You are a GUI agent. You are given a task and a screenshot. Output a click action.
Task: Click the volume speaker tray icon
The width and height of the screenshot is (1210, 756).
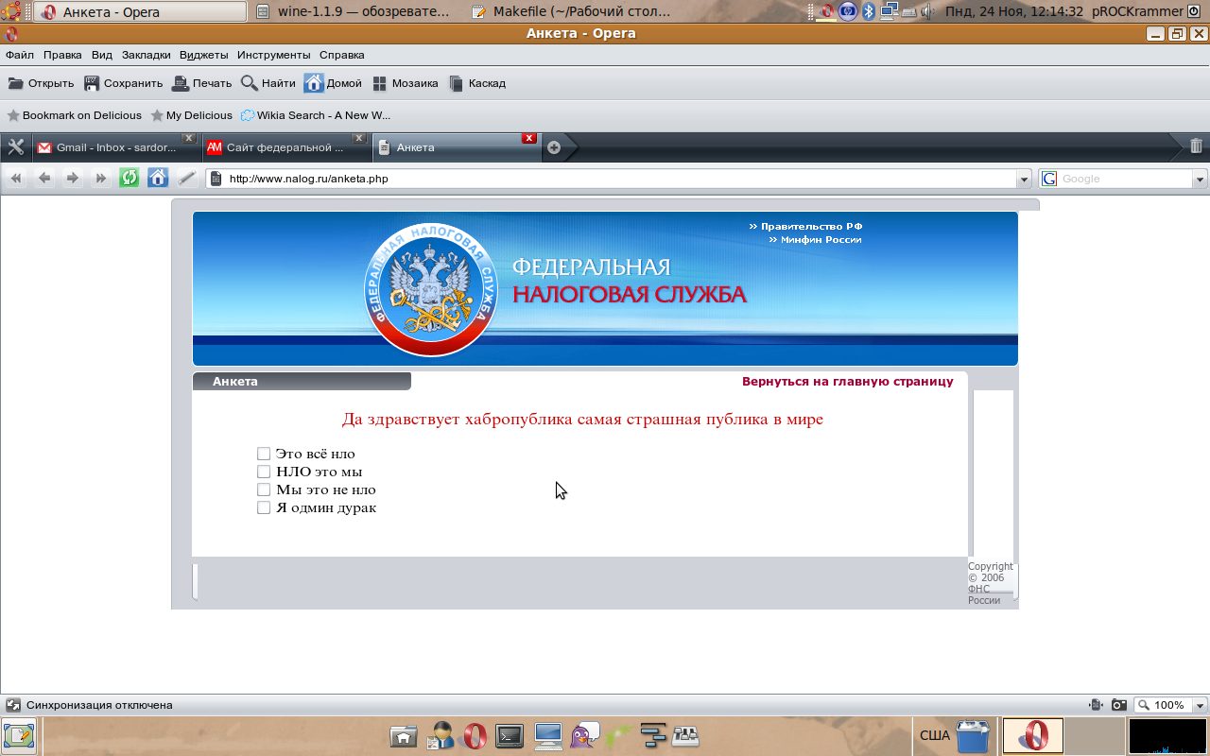coord(926,11)
